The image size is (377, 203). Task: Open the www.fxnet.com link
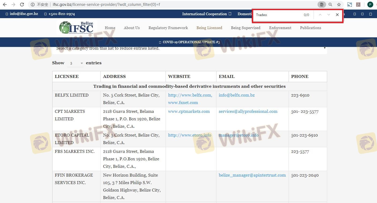[x=183, y=103]
